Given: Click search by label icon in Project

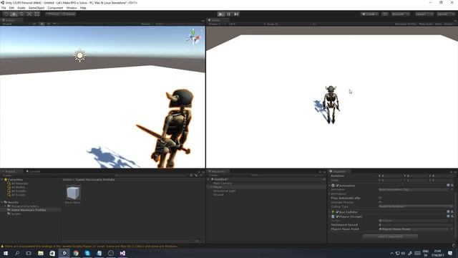Looking at the screenshot, I should tap(196, 175).
